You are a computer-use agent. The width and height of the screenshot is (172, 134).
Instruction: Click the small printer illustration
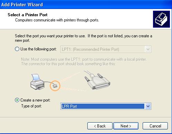point(38,82)
